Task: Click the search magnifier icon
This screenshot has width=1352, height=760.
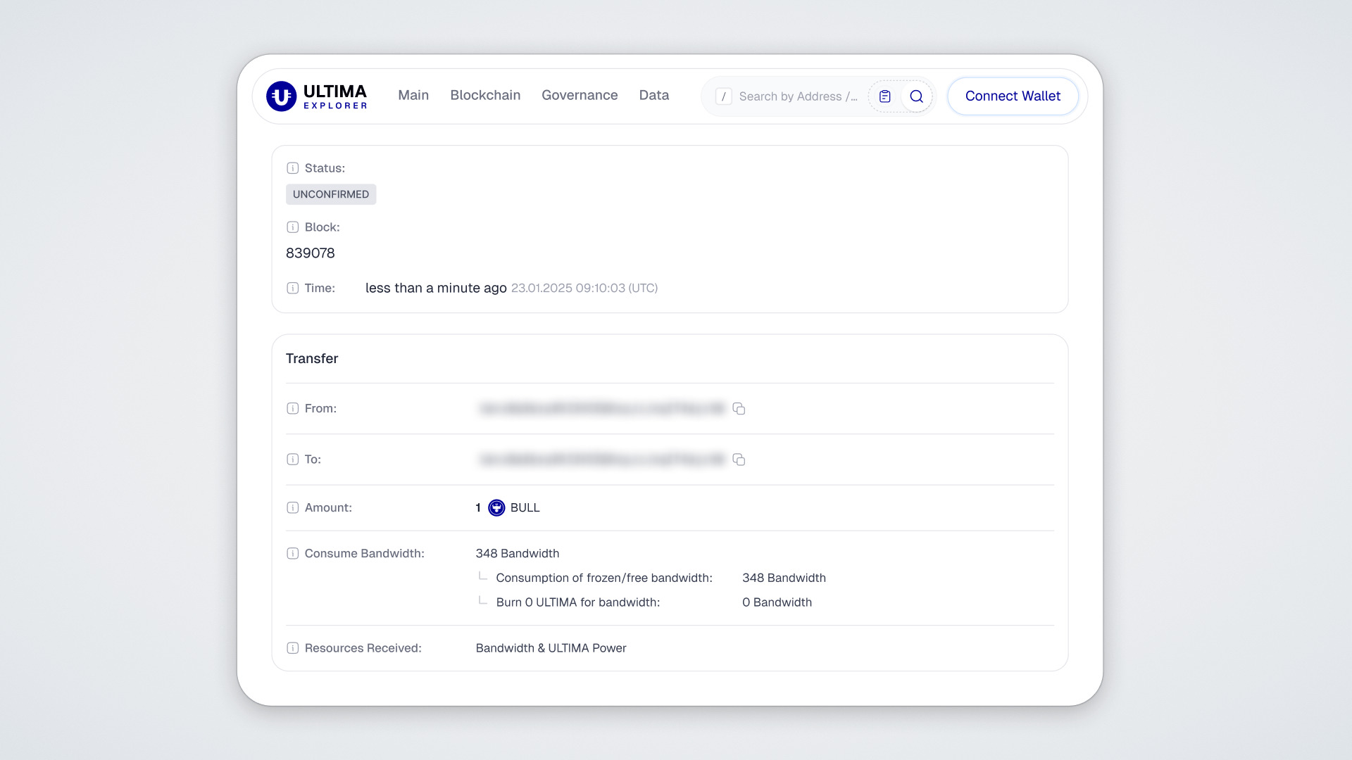Action: [916, 96]
